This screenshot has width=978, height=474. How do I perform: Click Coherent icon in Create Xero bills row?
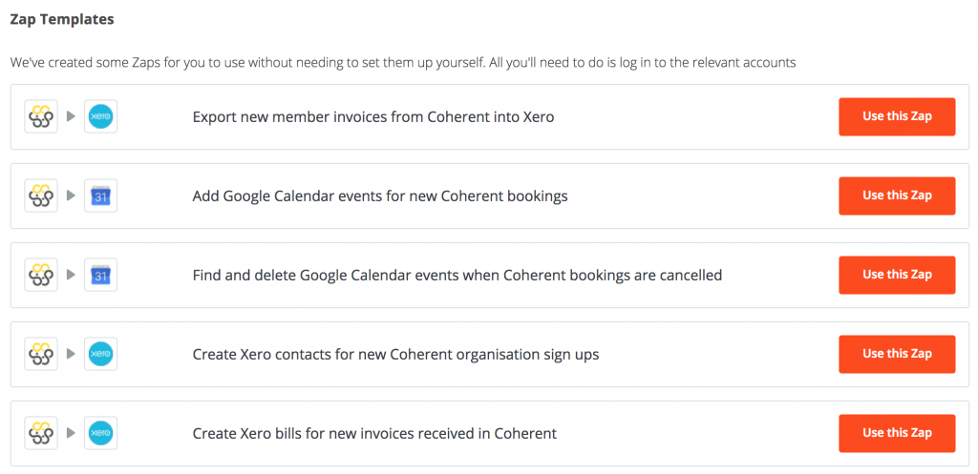click(41, 433)
